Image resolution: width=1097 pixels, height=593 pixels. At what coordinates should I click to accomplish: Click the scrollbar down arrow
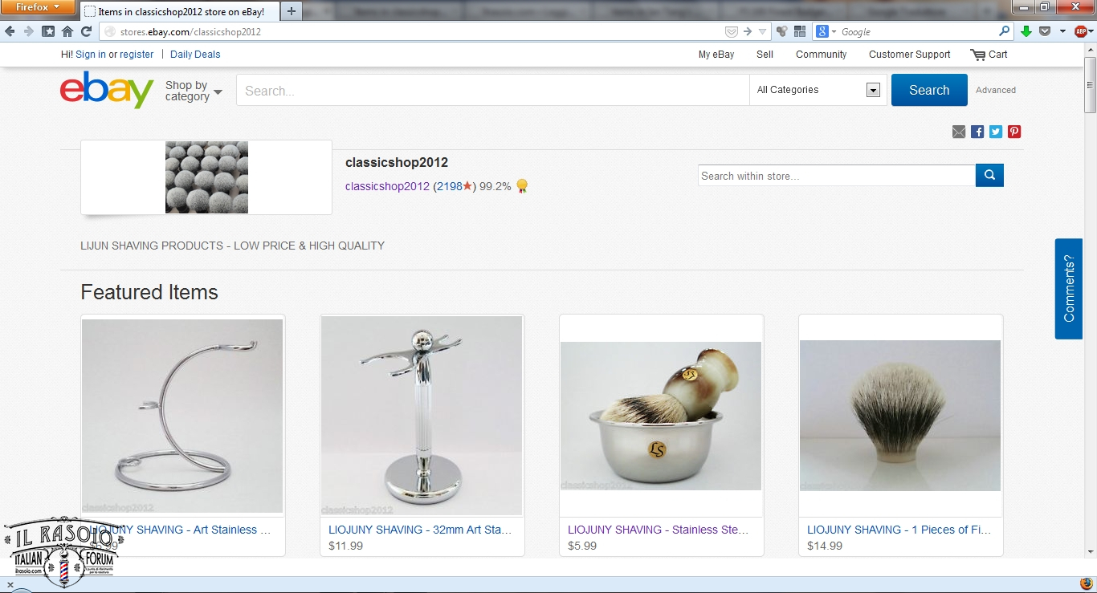tap(1090, 552)
